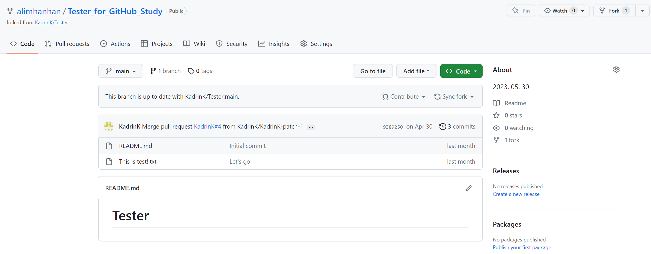651x254 pixels.
Task: Expand the Contribute dropdown
Action: [404, 97]
